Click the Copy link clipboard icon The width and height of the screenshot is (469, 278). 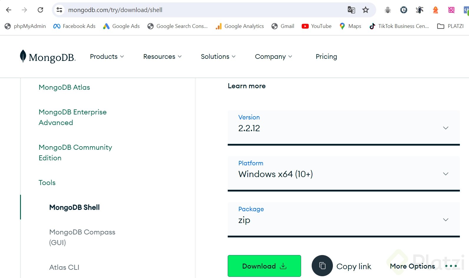coord(322,266)
